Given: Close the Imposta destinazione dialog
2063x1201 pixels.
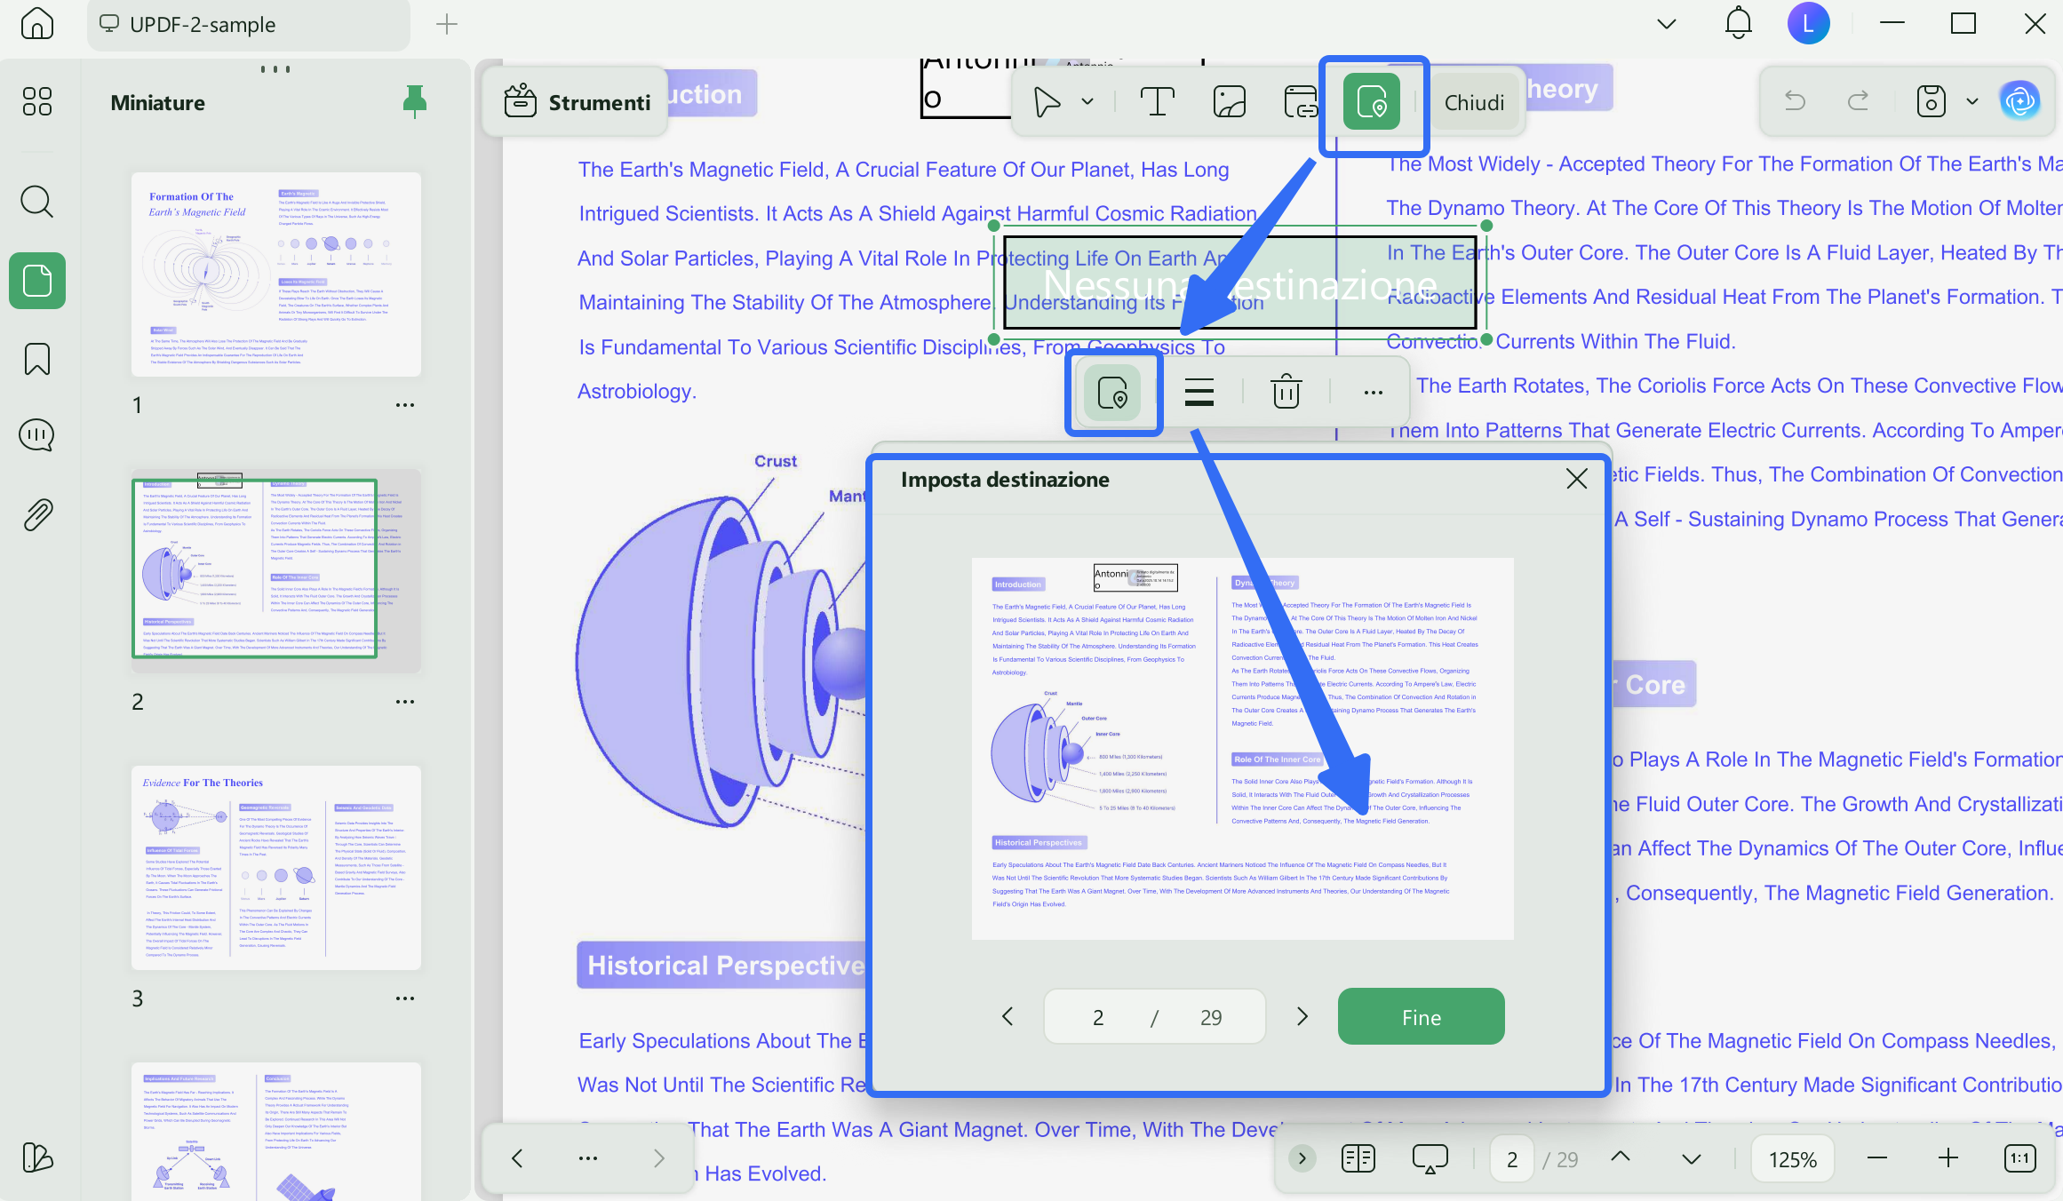Looking at the screenshot, I should coord(1577,479).
